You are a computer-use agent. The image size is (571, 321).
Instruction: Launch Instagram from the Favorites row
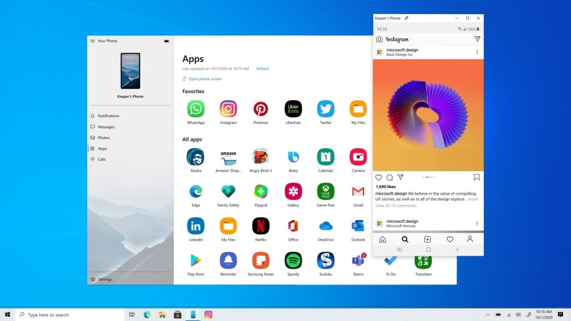(228, 109)
